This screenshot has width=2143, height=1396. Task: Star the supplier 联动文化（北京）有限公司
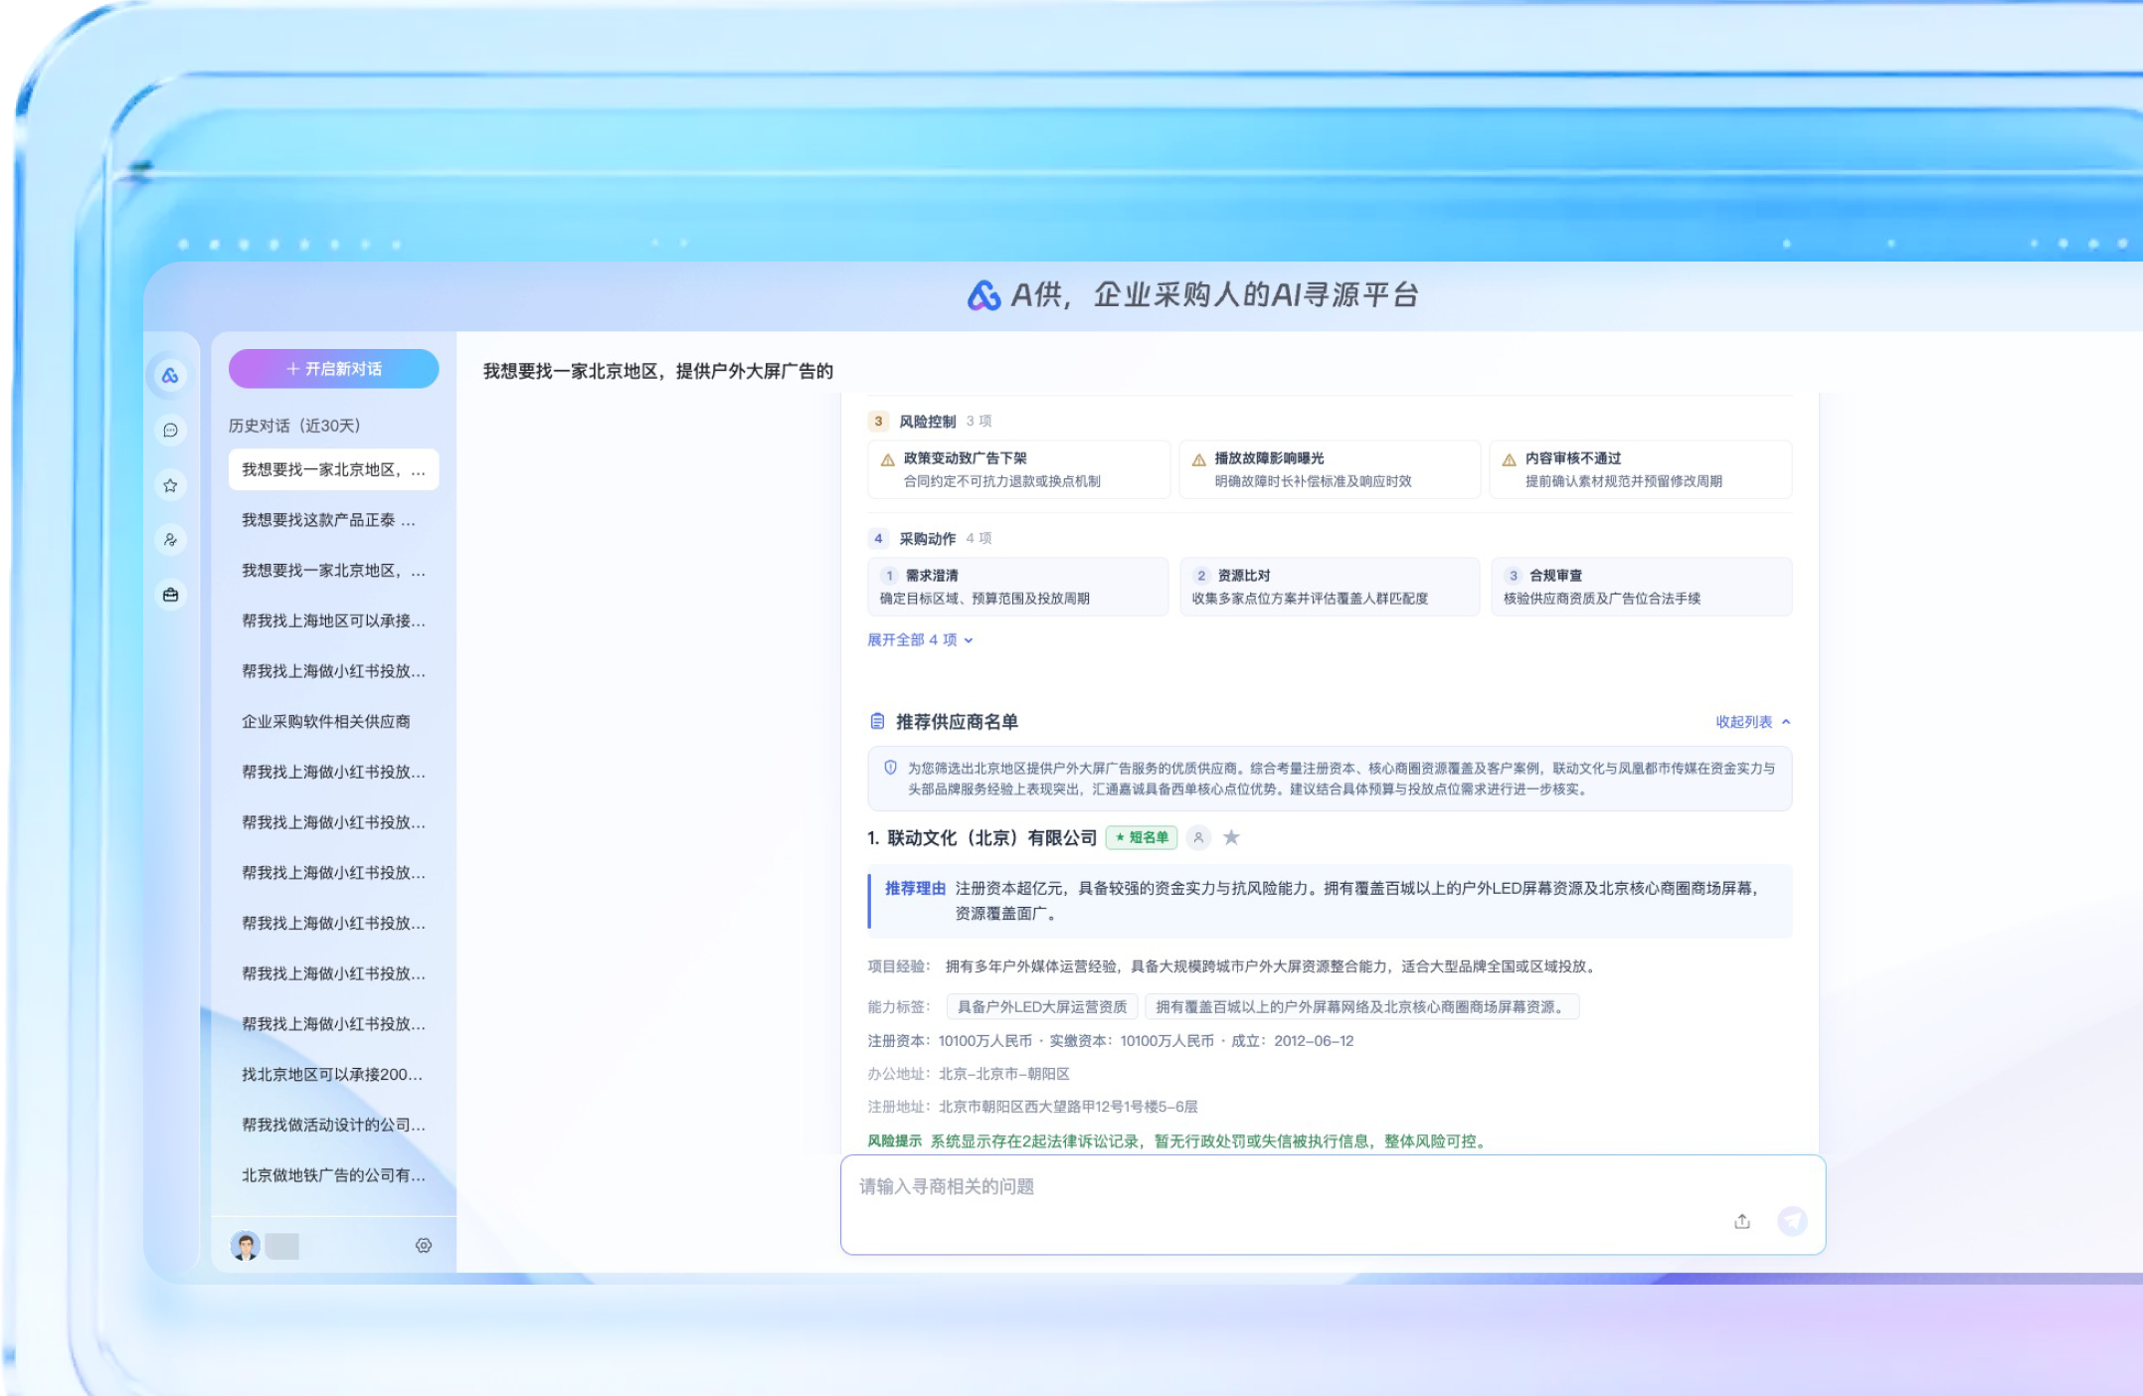[x=1231, y=838]
